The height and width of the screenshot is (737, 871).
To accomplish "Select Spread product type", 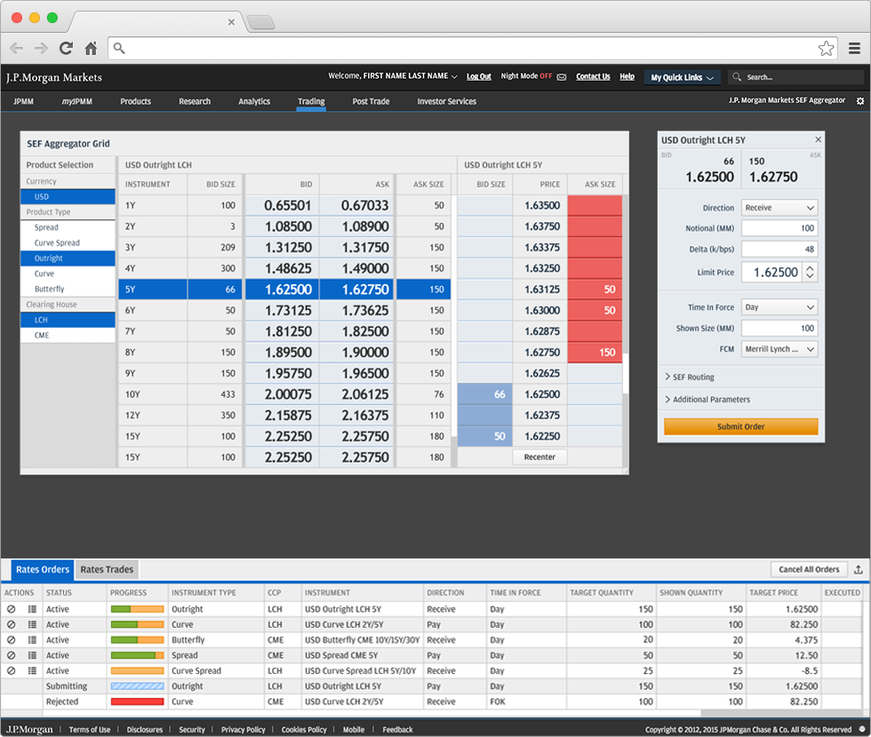I will tap(68, 227).
